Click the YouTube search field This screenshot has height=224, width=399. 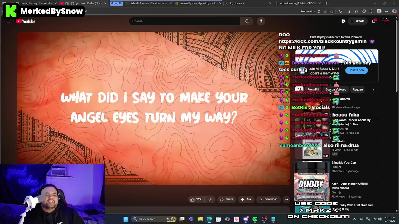coord(185,21)
